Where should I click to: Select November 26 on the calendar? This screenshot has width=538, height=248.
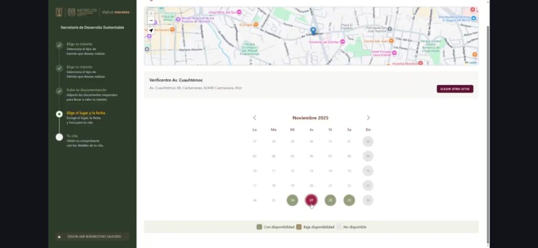[292, 200]
